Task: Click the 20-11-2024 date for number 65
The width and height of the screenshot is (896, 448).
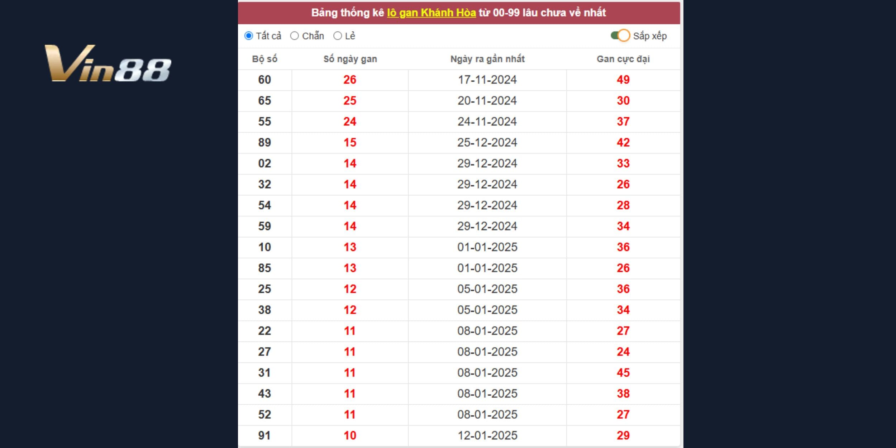Action: pyautogui.click(x=487, y=101)
